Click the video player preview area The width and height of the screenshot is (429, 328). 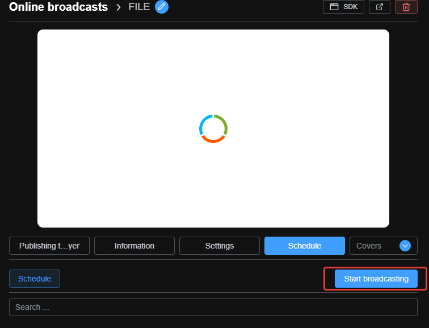click(x=213, y=128)
